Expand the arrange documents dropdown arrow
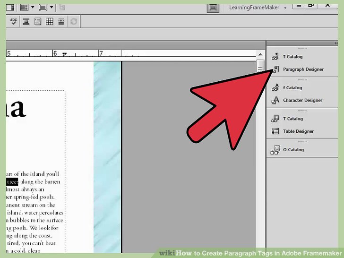 tap(33, 8)
